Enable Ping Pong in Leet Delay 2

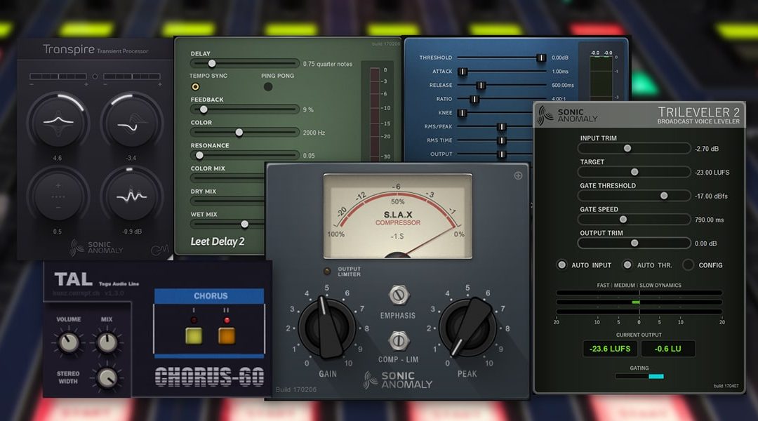tap(267, 87)
